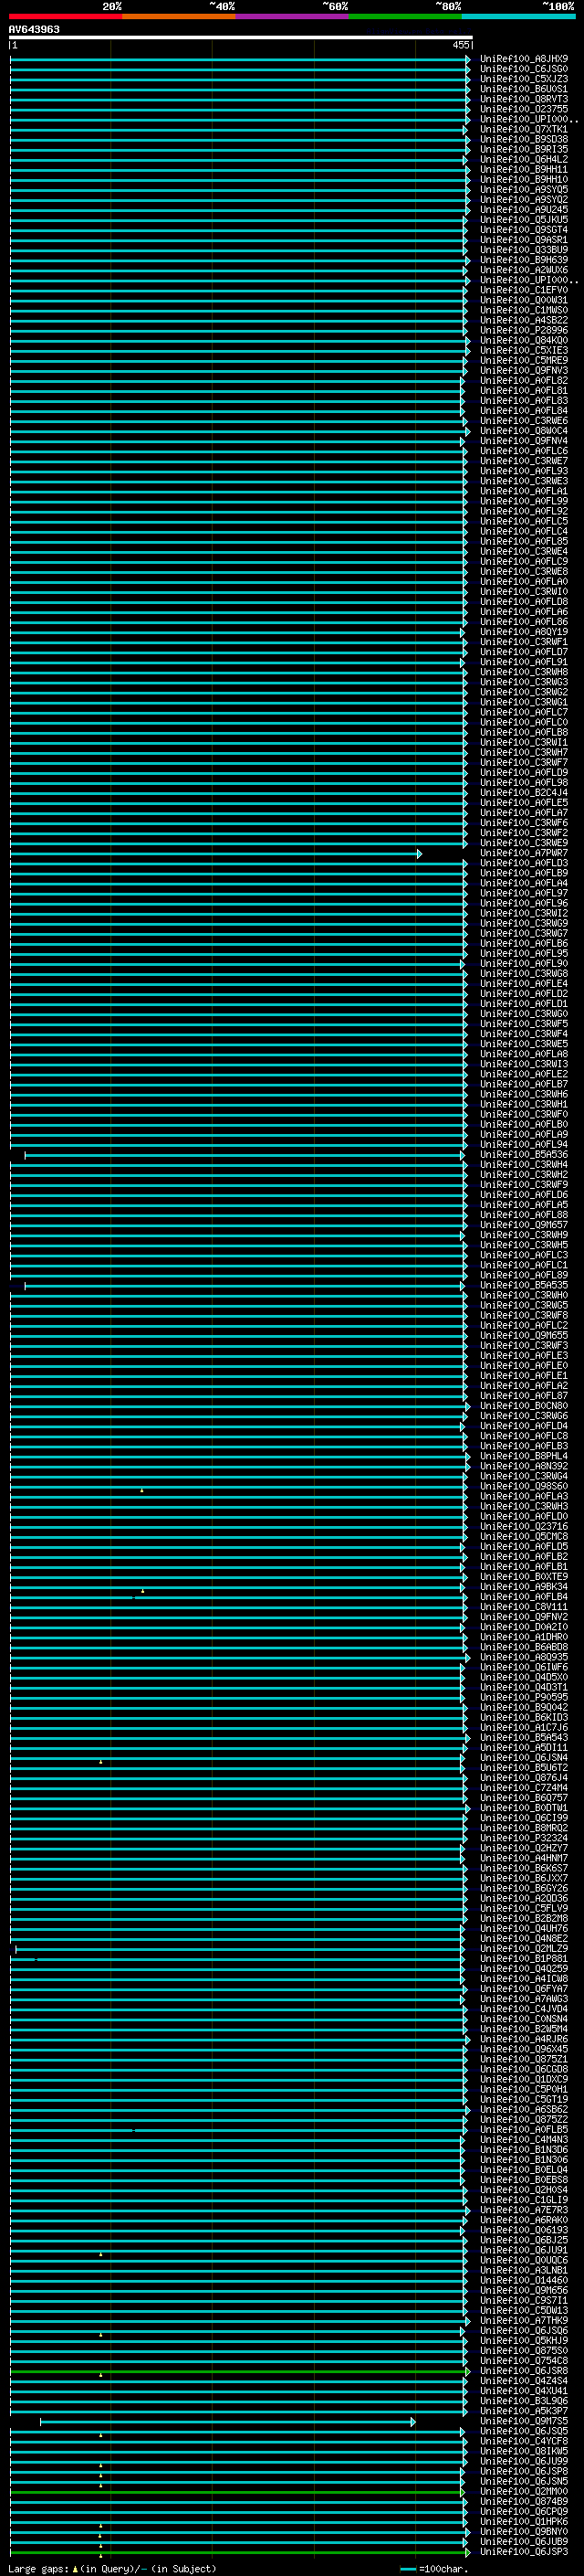Viewport: 584px width, 2576px height.
Task: Click the query name AV643963
Action: (x=34, y=29)
